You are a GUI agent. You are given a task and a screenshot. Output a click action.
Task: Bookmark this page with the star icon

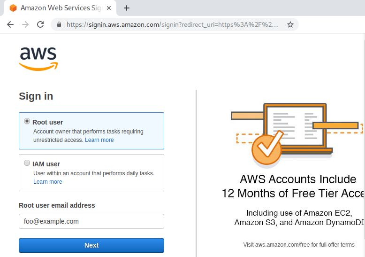(x=290, y=24)
